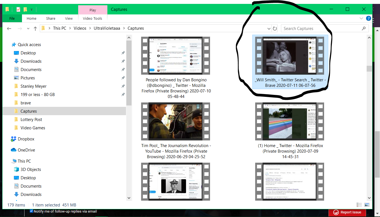Open the Video Tools tab
This screenshot has width=380, height=217.
pyautogui.click(x=93, y=19)
